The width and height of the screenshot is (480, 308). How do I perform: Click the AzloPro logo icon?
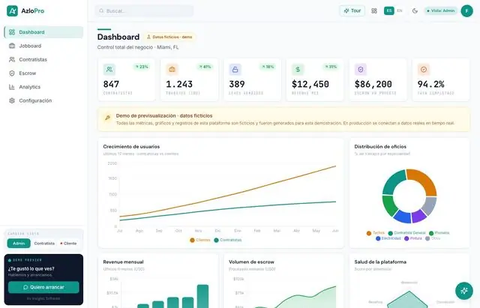(x=12, y=11)
